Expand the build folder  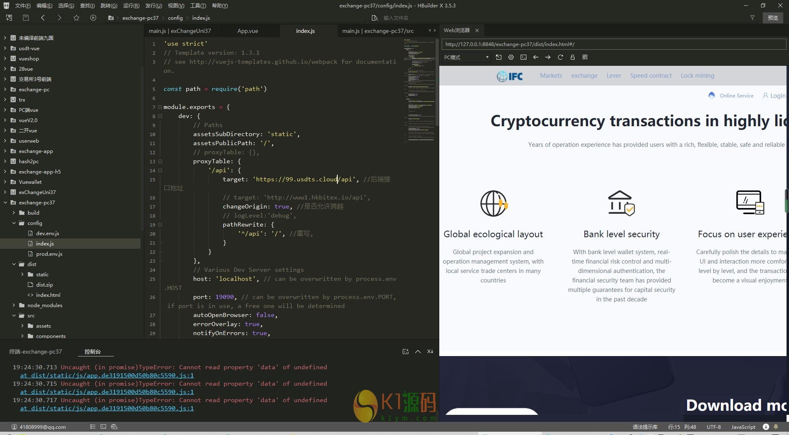[14, 213]
